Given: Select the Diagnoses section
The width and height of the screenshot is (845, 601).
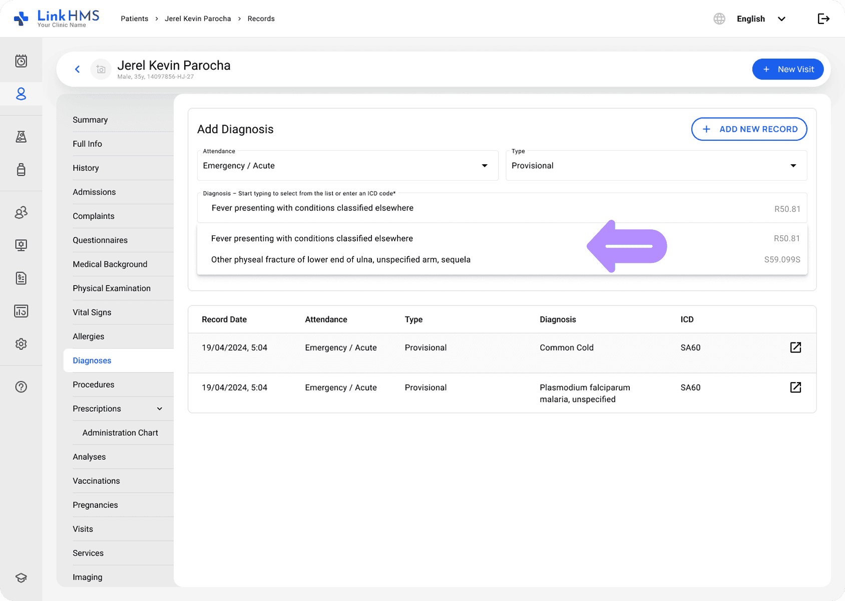Looking at the screenshot, I should click(x=119, y=360).
